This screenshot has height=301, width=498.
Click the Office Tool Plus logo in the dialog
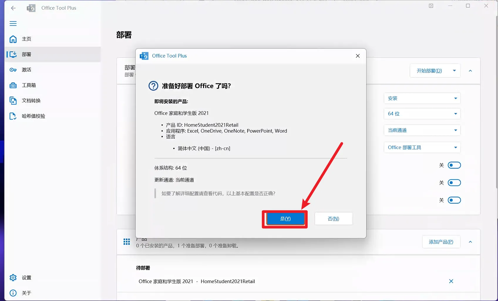coord(144,56)
